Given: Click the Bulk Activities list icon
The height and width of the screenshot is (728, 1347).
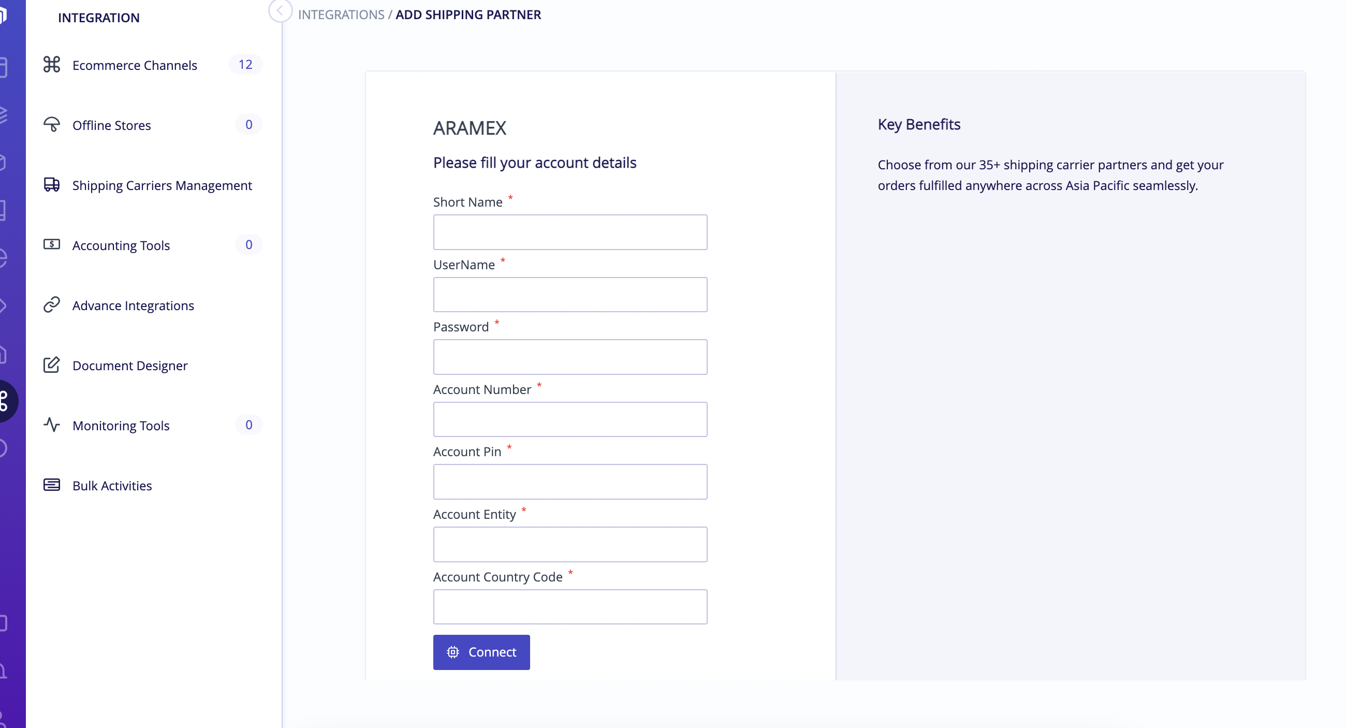Looking at the screenshot, I should point(52,485).
